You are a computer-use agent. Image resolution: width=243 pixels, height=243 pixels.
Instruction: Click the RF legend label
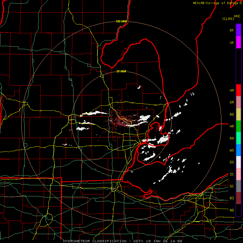coord(232,30)
